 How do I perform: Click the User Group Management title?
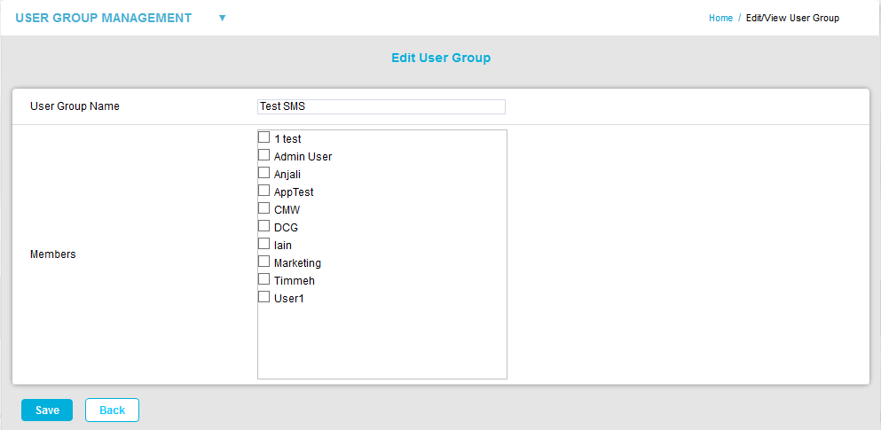point(104,18)
